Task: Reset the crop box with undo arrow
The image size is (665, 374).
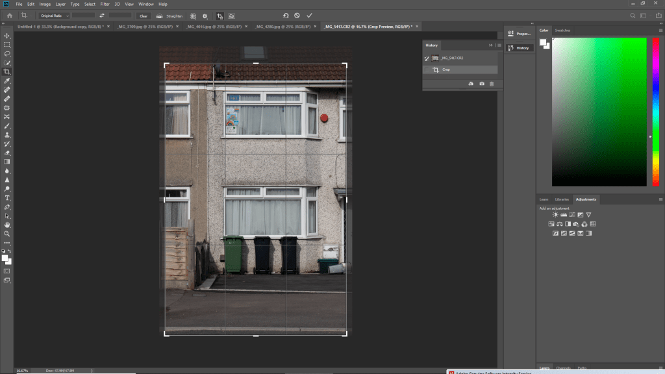Action: click(x=286, y=15)
